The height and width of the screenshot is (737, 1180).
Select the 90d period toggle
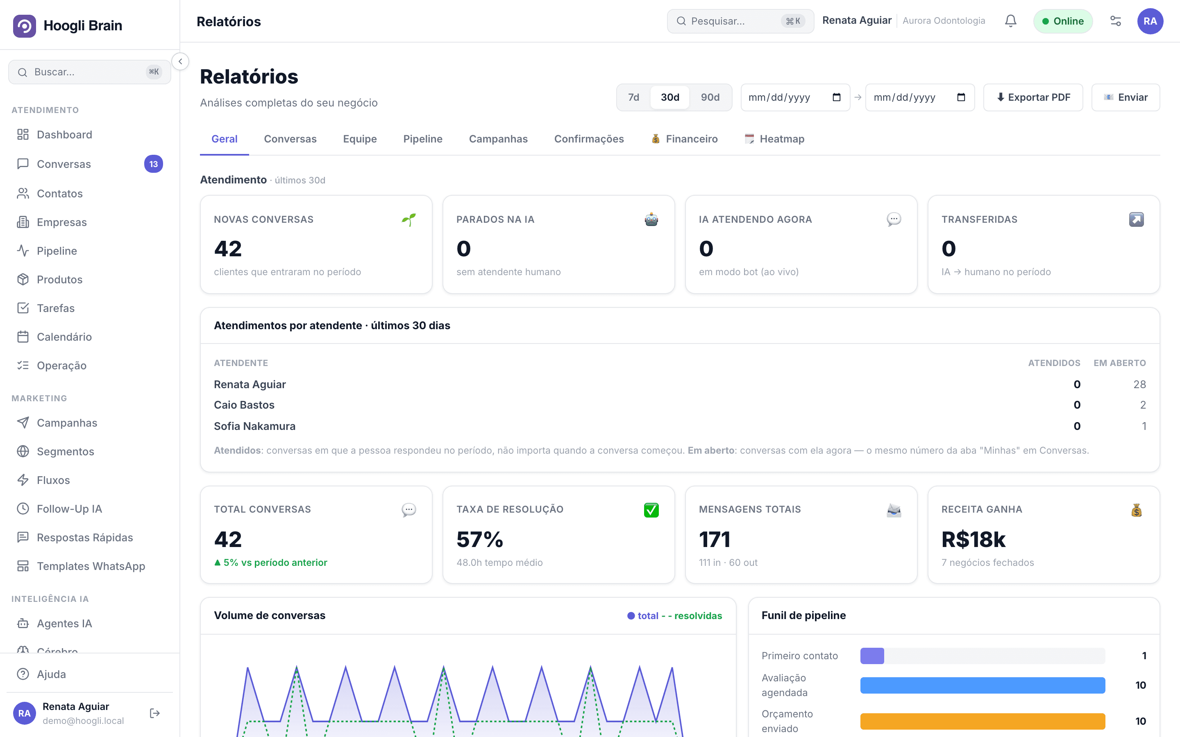[x=710, y=97]
